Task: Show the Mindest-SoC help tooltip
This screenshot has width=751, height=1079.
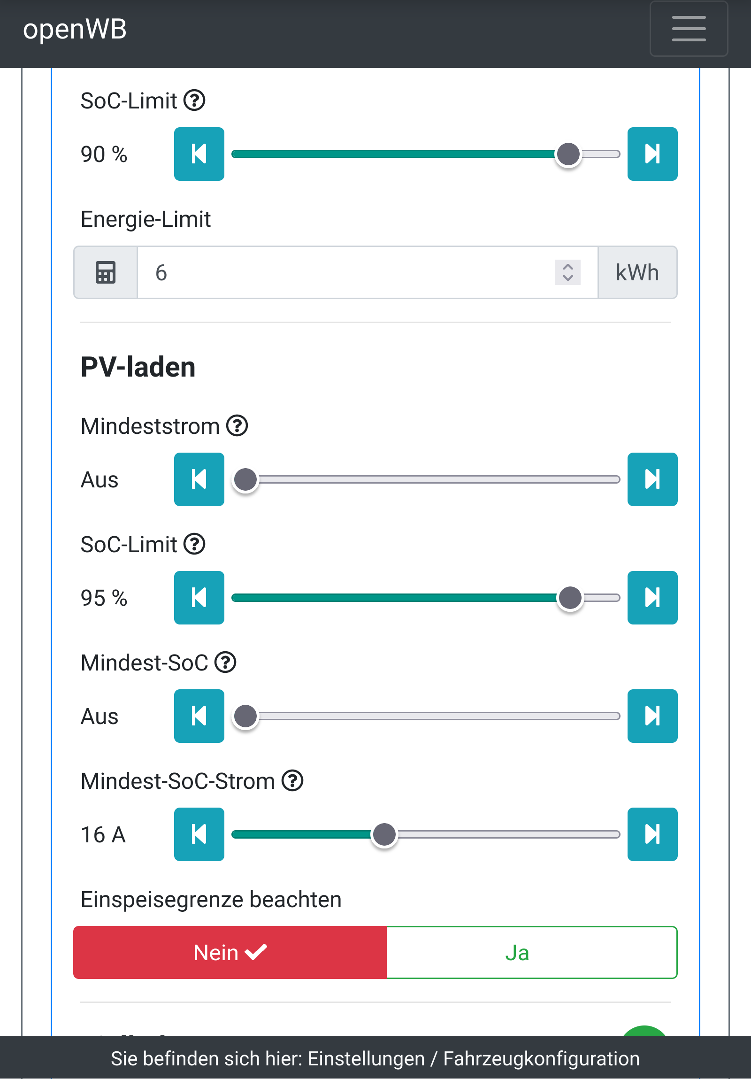Action: point(225,663)
